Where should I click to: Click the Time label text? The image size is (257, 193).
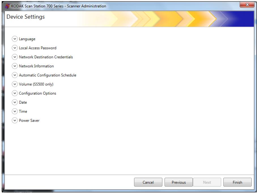tap(23, 111)
